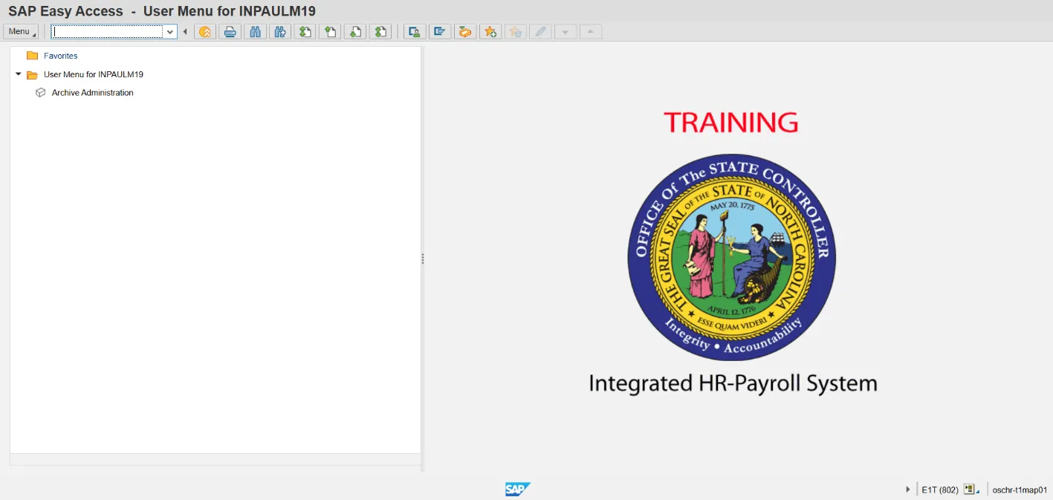Open the status bar system info icon
The image size is (1053, 500).
(x=969, y=490)
